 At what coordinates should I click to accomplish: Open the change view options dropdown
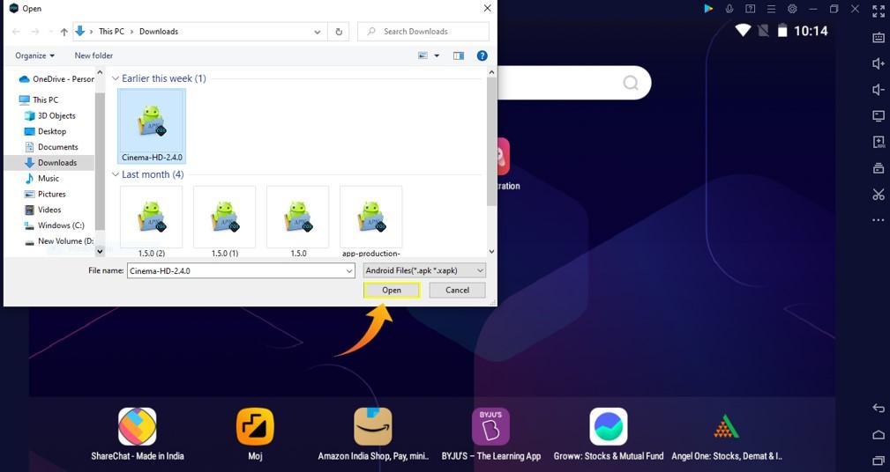[x=437, y=55]
